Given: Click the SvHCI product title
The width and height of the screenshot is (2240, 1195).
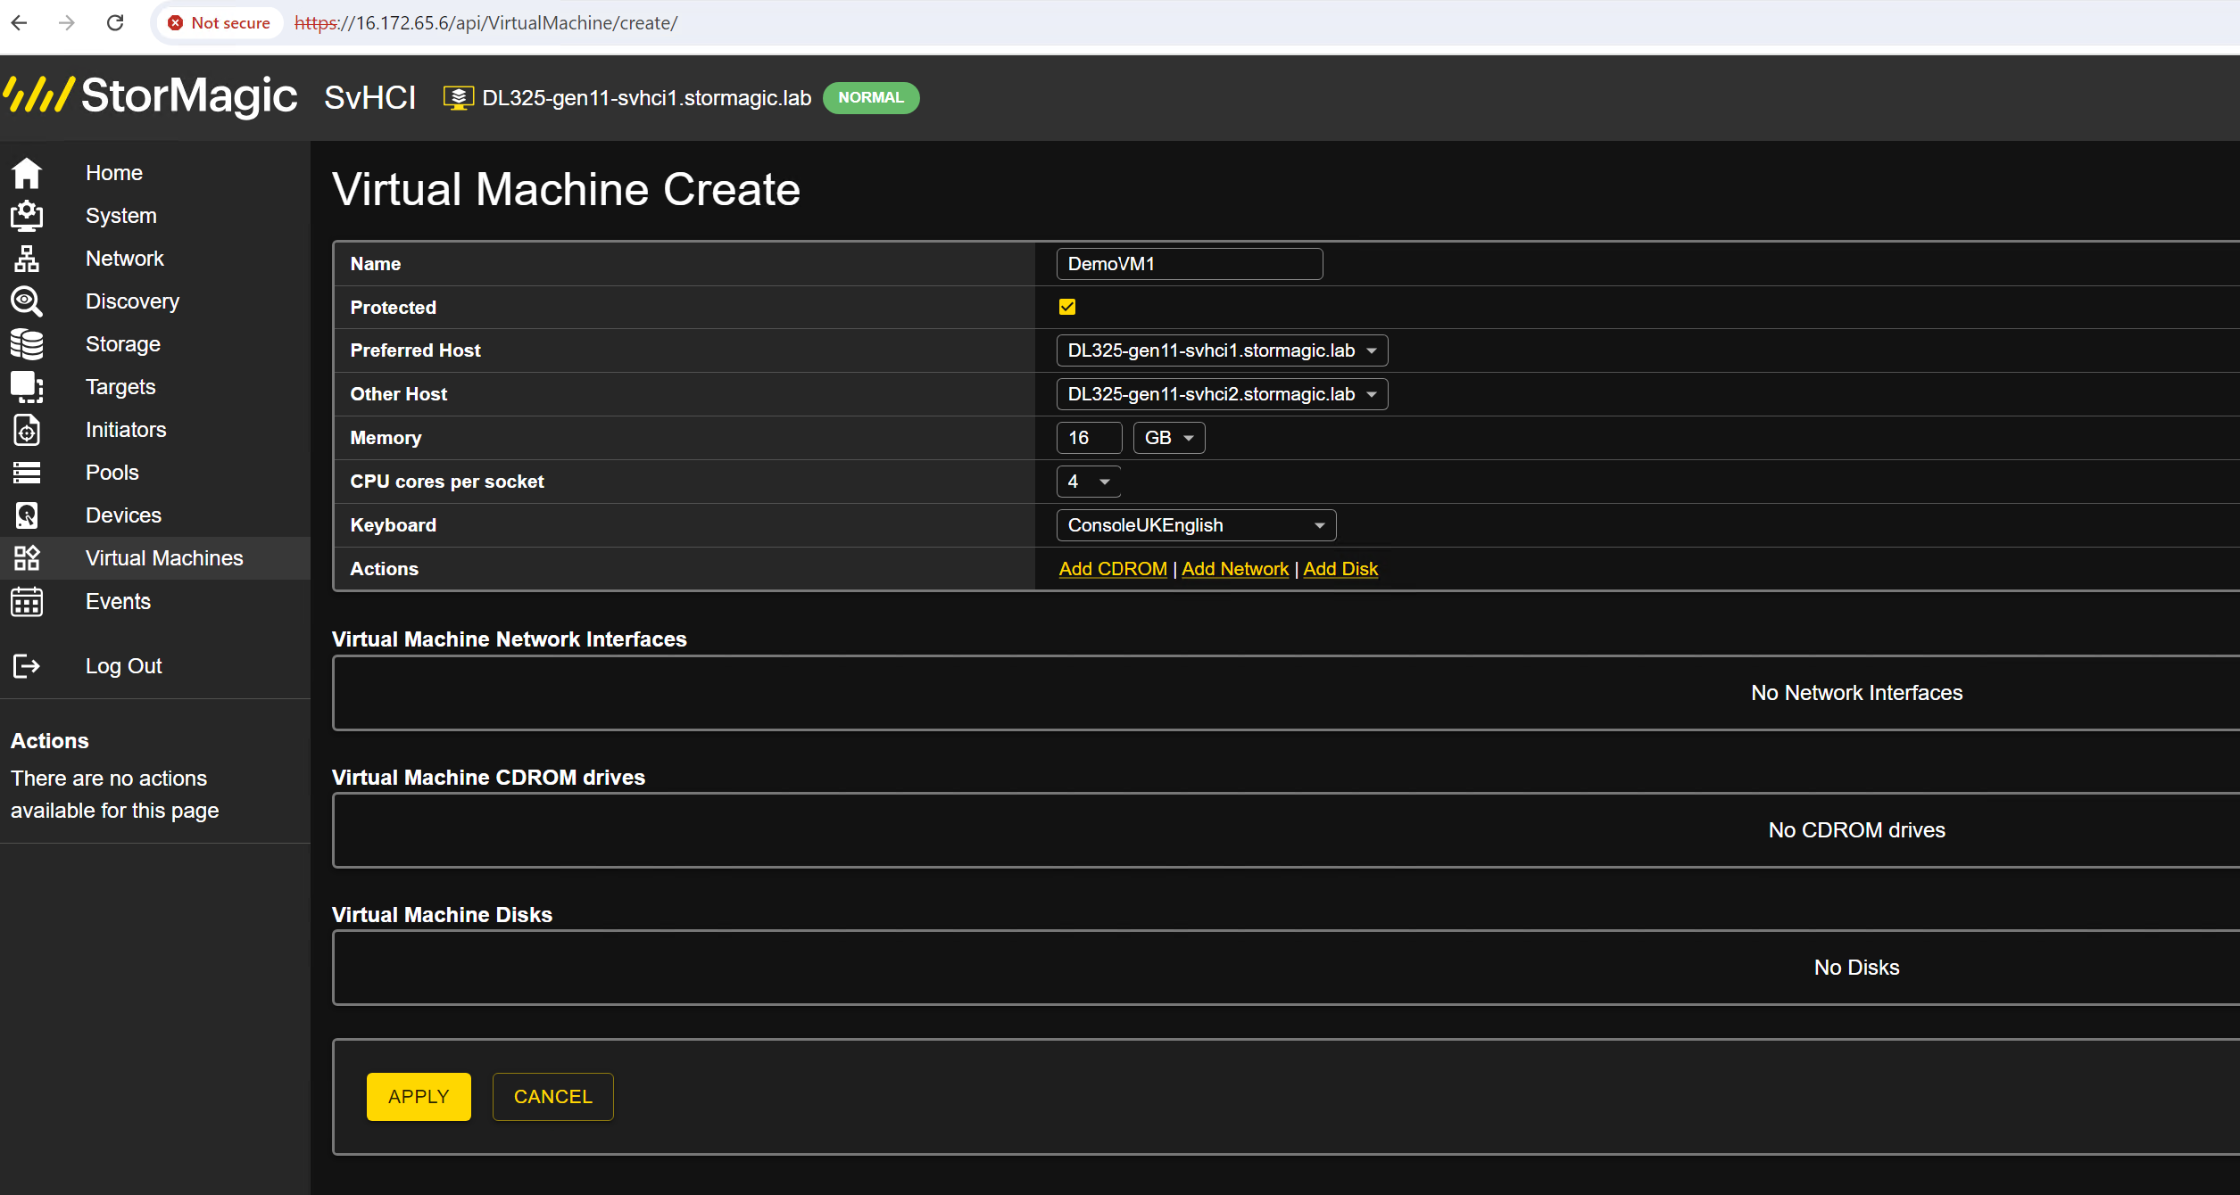Looking at the screenshot, I should pos(370,97).
